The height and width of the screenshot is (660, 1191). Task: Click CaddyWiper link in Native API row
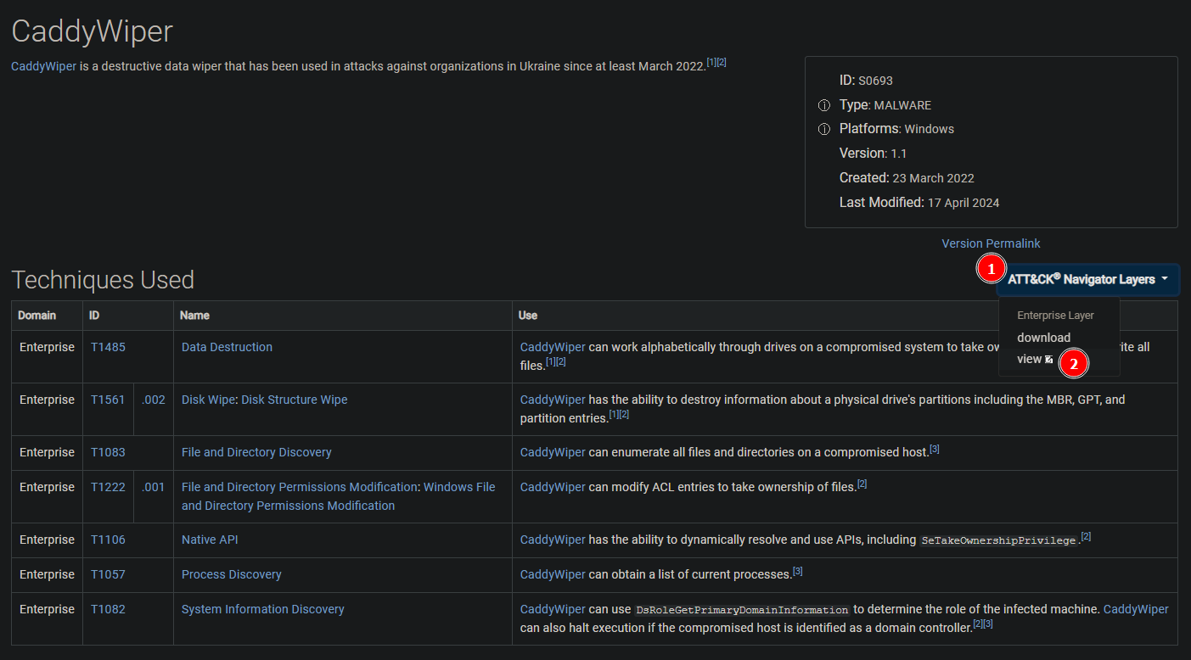click(553, 540)
